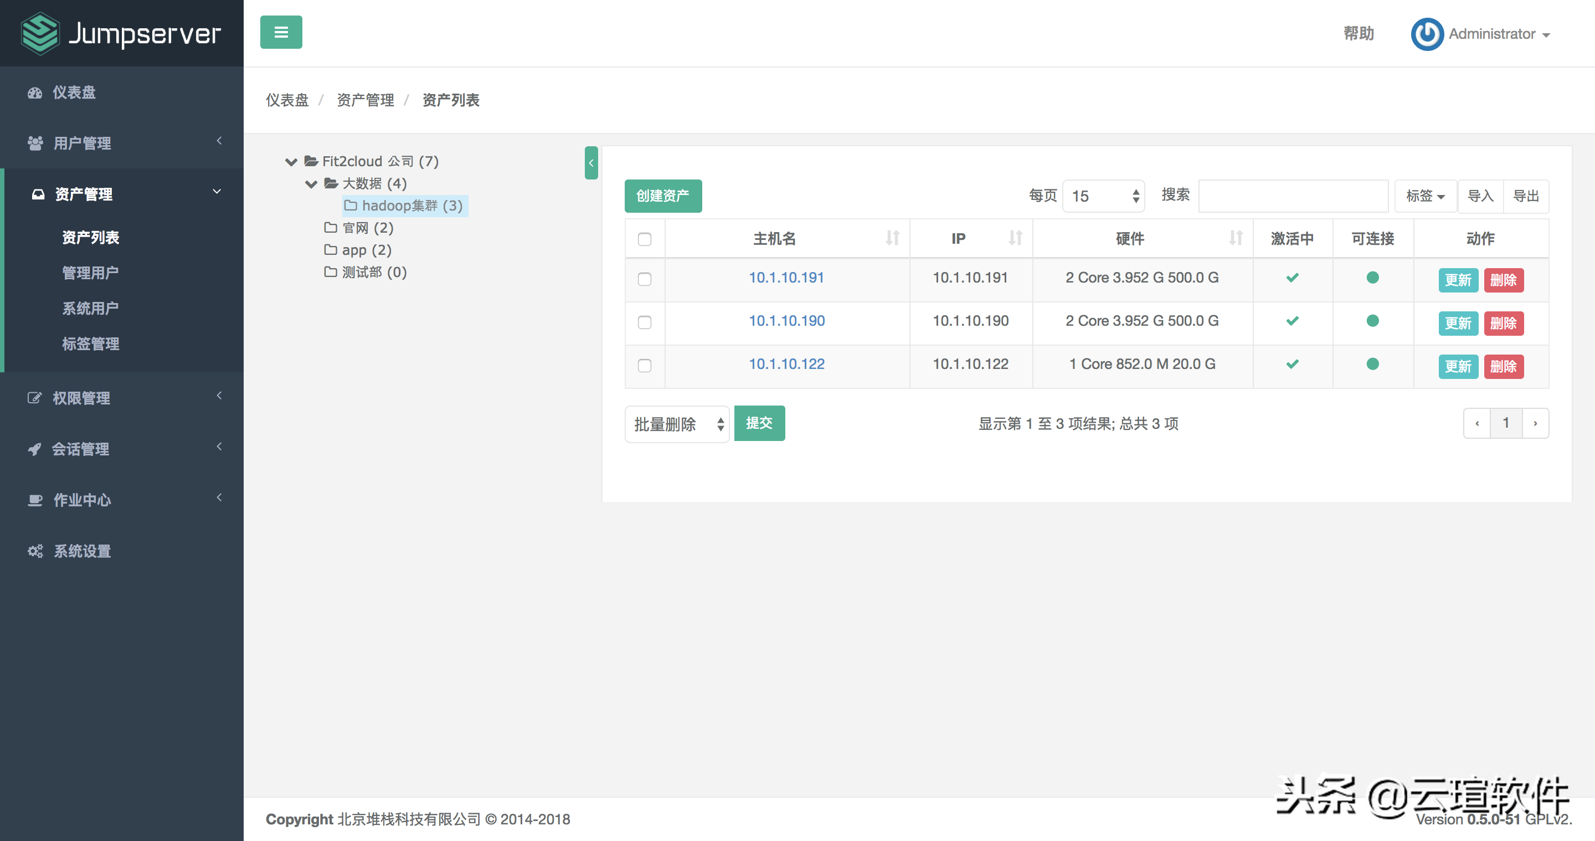1595x841 pixels.
Task: Collapse the 大数据 tree node
Action: click(311, 184)
